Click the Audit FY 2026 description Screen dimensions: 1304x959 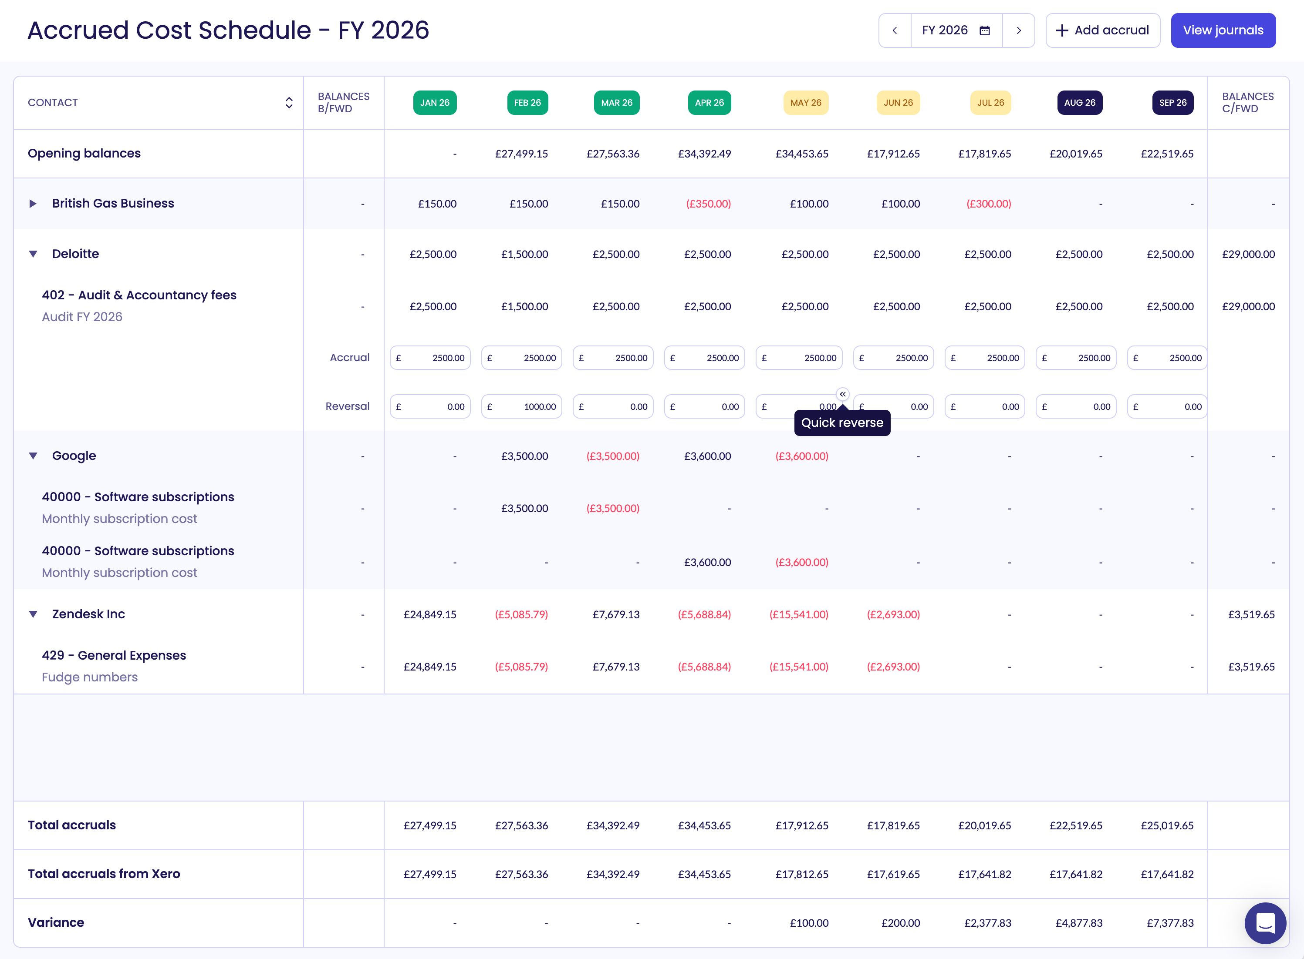[82, 317]
